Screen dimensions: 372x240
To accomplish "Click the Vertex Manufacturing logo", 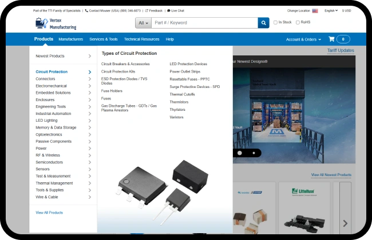I will click(55, 23).
